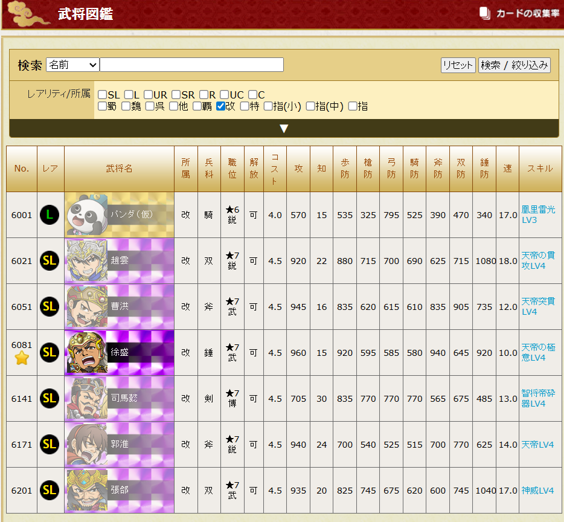Uncheck the 改 affiliation checkbox
This screenshot has height=522, width=564.
tap(221, 106)
